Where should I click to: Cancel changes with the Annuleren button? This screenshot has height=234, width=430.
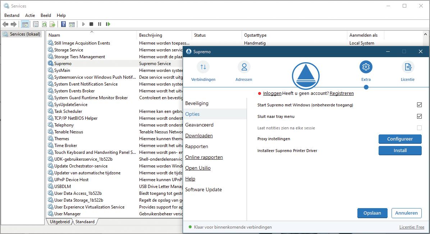(x=406, y=213)
